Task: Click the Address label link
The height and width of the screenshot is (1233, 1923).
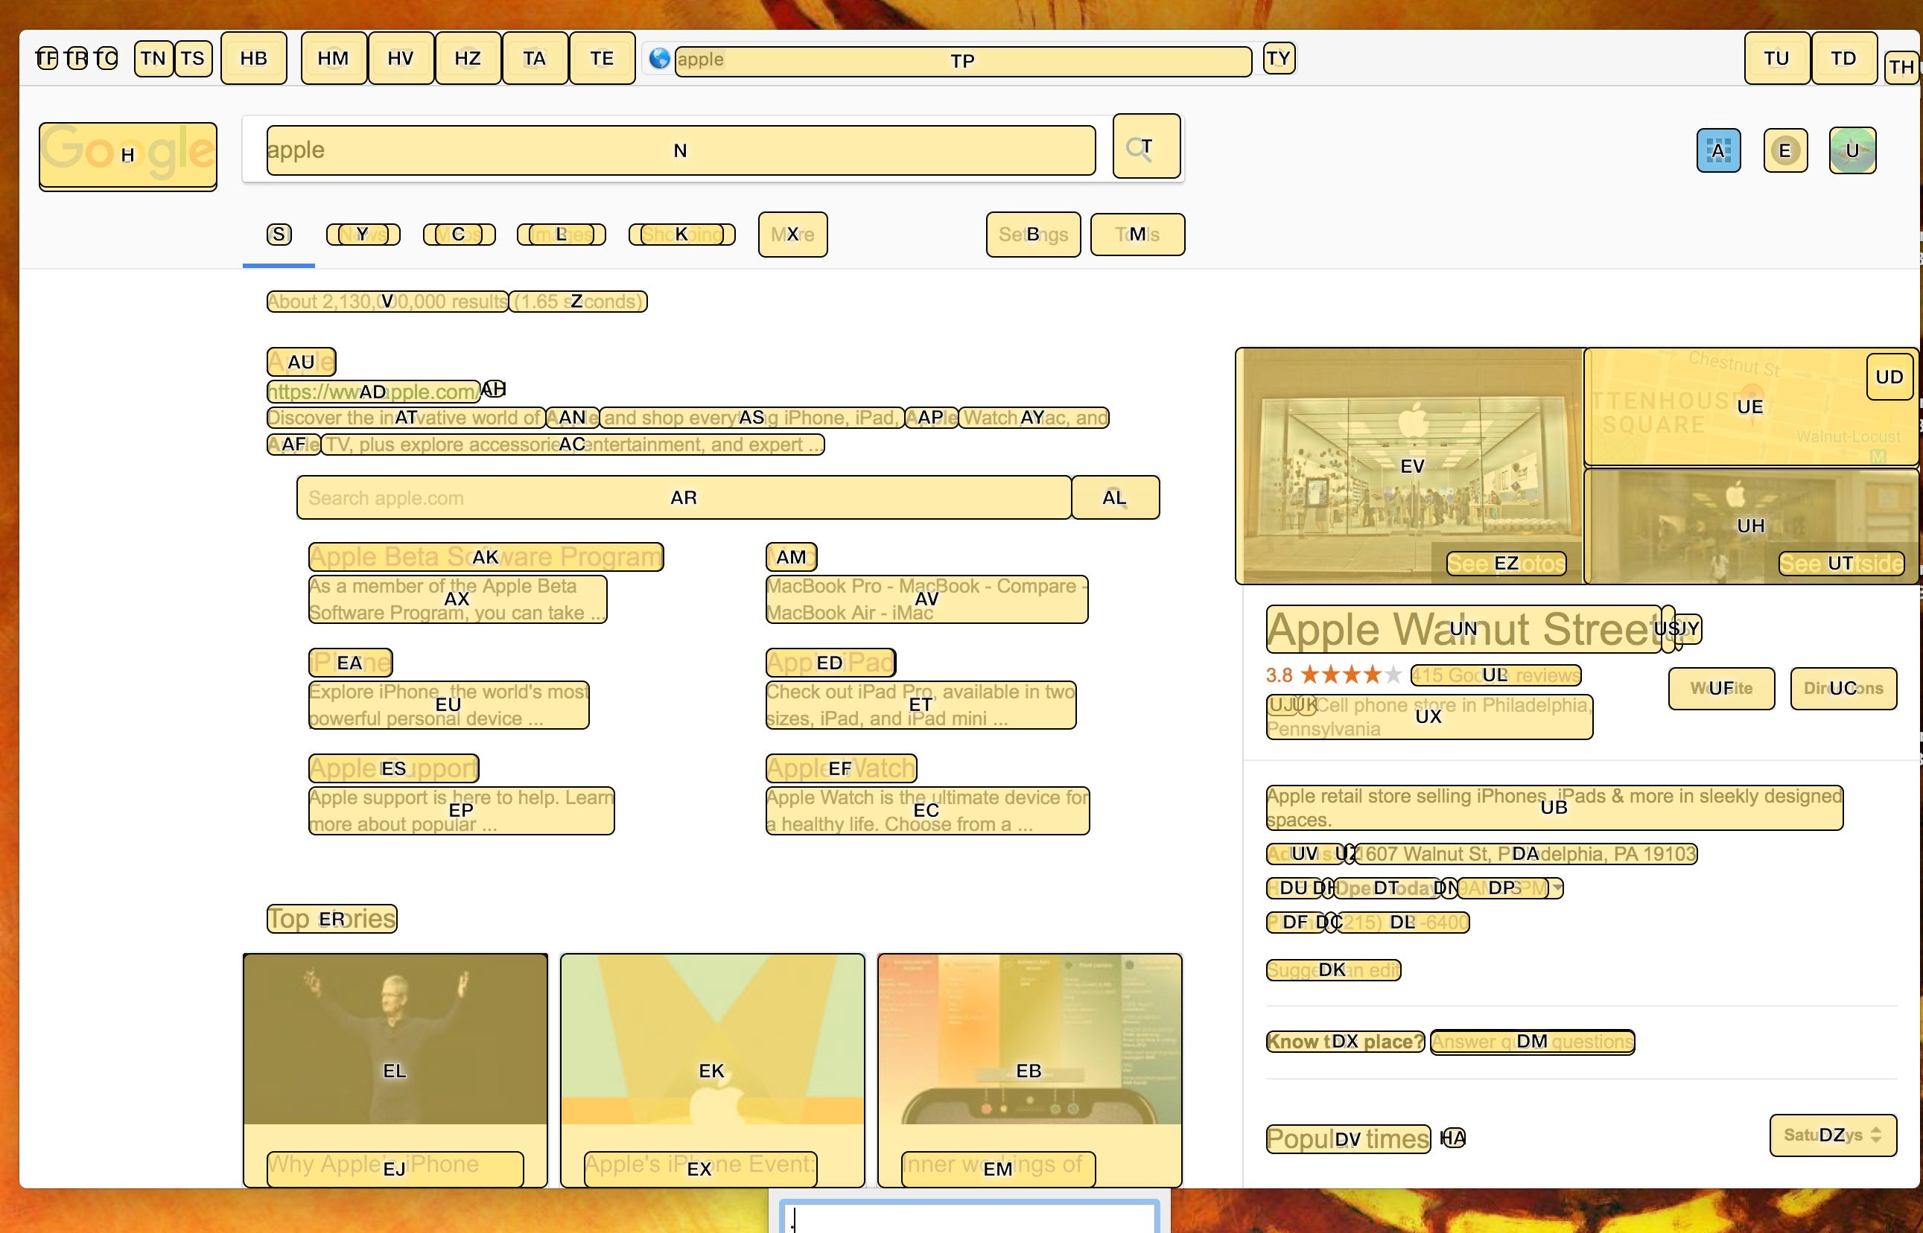Action: click(1305, 853)
